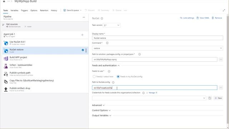
Task: Click the NuGet restore task icon
Action: [6, 51]
